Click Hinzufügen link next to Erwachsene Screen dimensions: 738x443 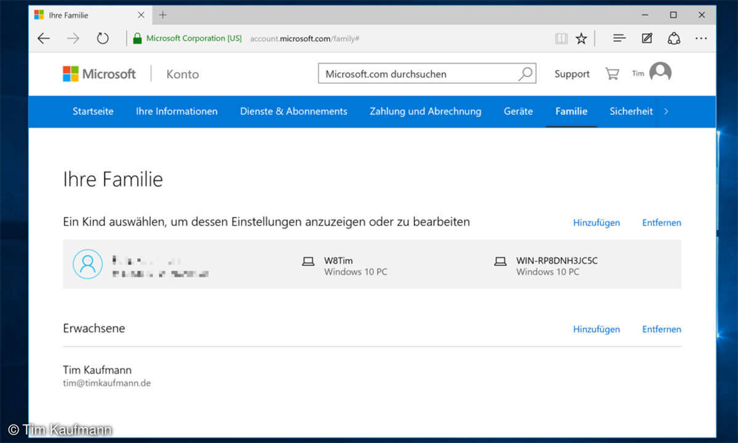point(597,329)
